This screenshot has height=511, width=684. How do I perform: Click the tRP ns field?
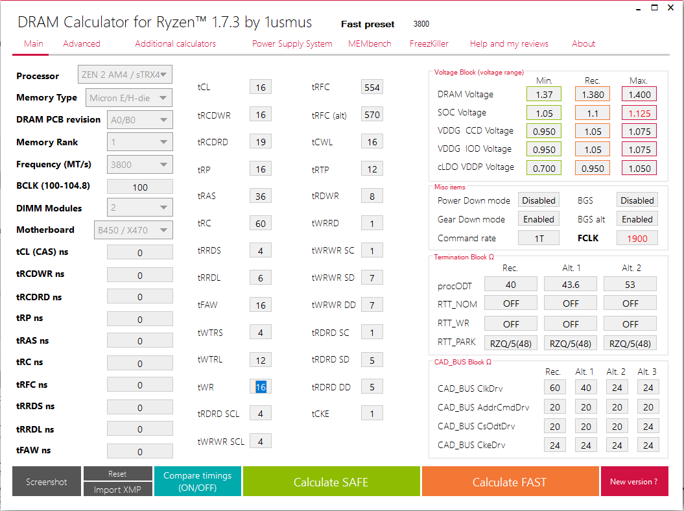coord(139,320)
